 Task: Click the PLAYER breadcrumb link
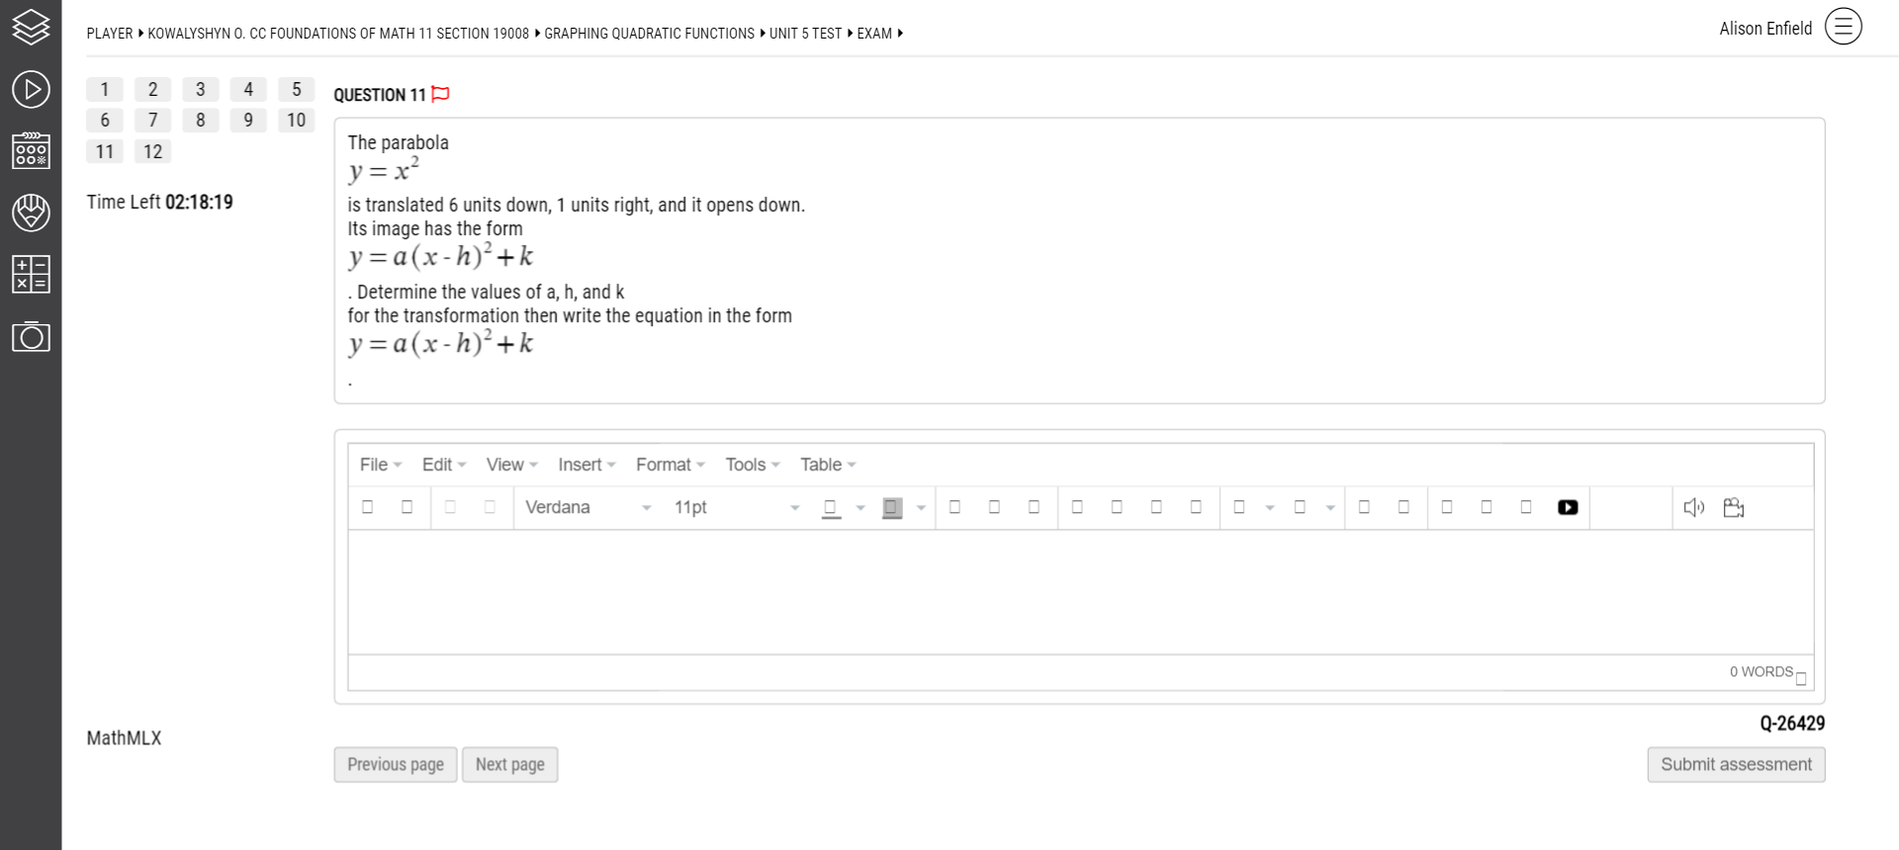click(110, 34)
